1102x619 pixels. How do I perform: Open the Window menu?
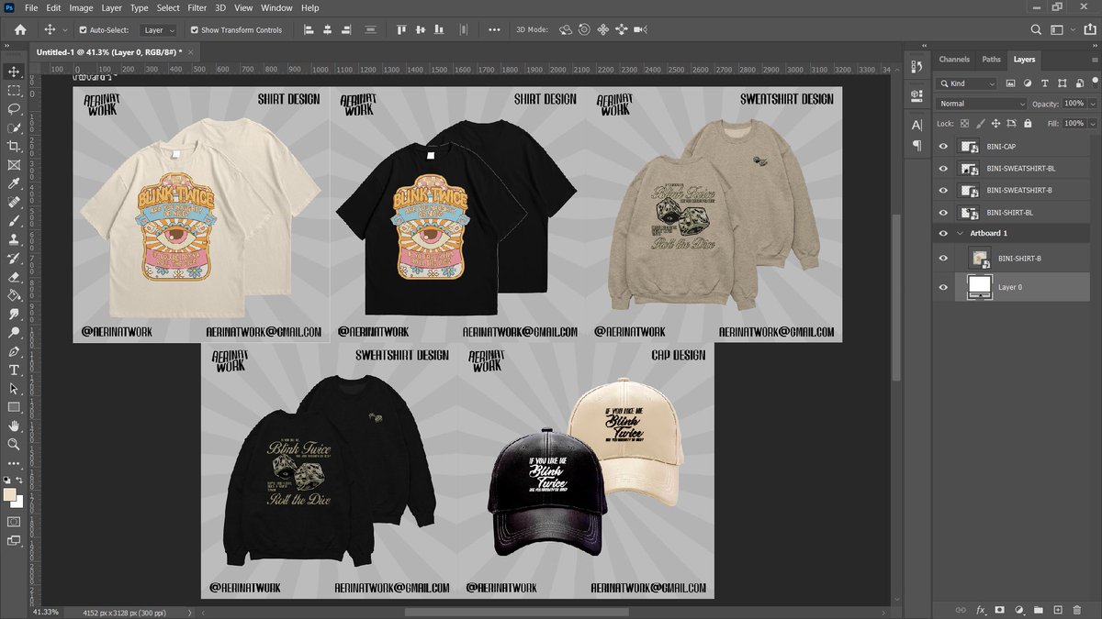point(275,8)
